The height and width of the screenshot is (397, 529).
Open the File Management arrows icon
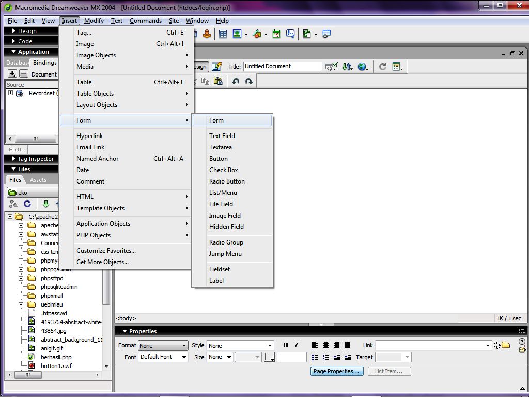coord(347,67)
